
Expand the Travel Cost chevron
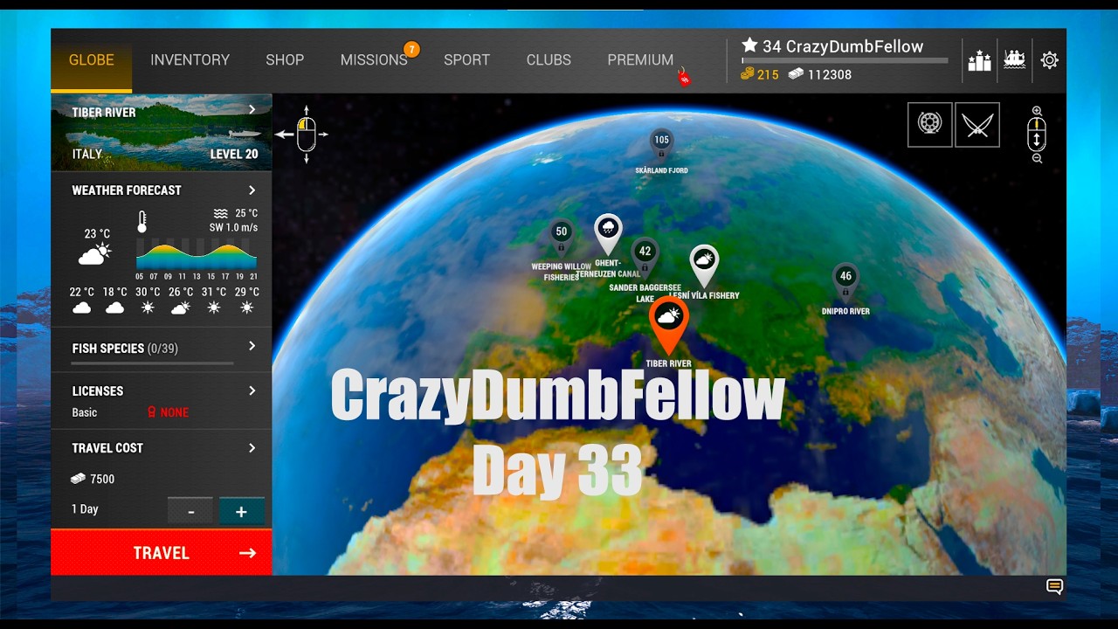tap(252, 448)
